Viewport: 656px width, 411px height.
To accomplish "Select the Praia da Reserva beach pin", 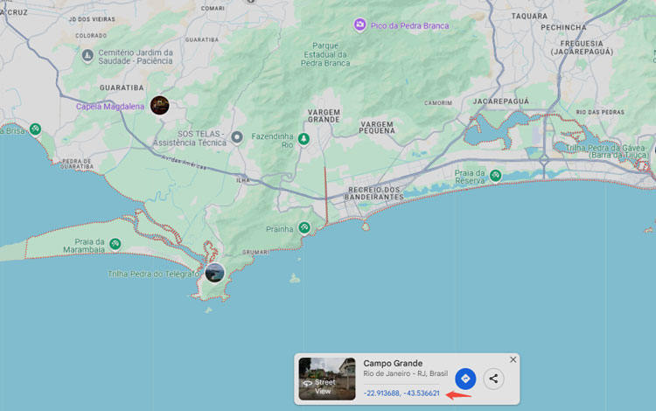I will tap(495, 175).
